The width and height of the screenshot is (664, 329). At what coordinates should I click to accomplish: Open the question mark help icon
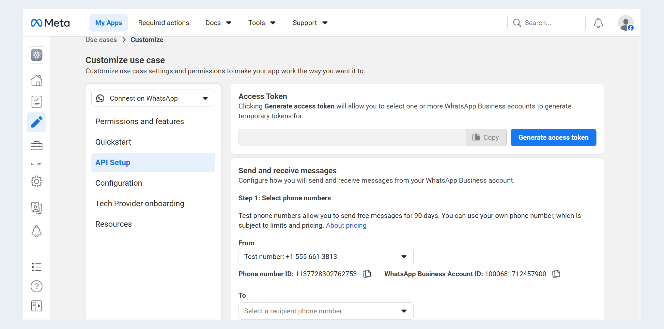click(x=37, y=286)
